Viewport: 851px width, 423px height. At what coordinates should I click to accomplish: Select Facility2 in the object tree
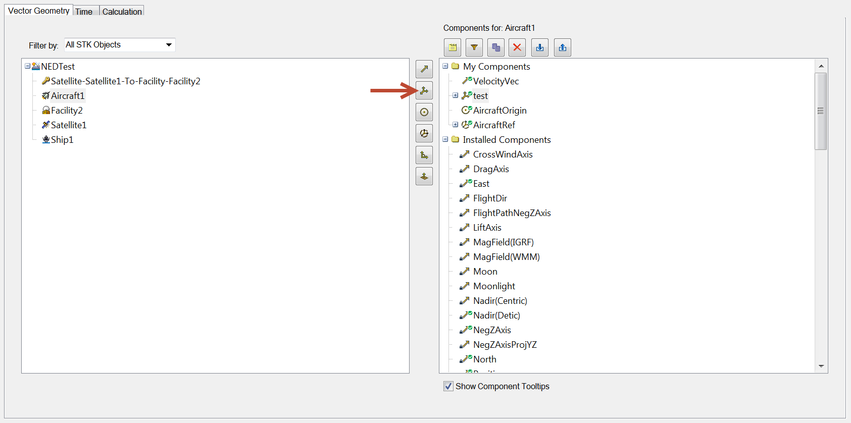coord(67,110)
